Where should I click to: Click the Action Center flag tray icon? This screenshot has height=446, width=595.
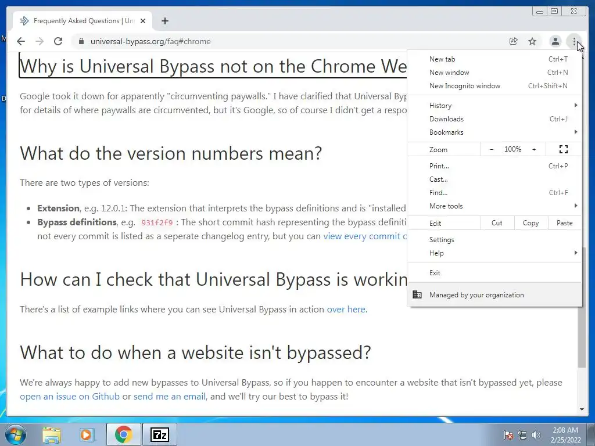(508, 435)
